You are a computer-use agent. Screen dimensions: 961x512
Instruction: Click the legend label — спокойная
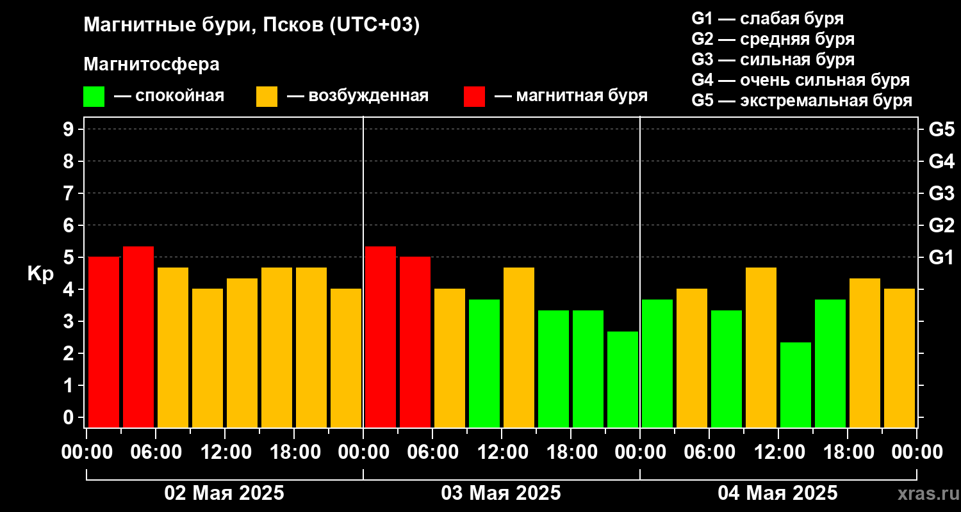click(169, 96)
